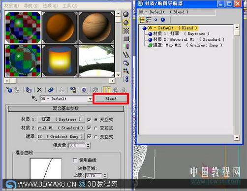Click the Assign Material to Selection icon

(29, 90)
